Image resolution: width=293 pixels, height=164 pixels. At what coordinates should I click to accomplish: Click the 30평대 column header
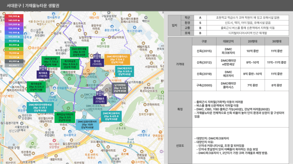coord(277,41)
